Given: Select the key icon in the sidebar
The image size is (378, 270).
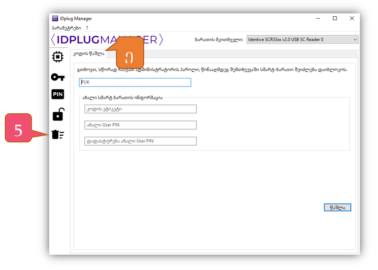Looking at the screenshot, I should 57,77.
